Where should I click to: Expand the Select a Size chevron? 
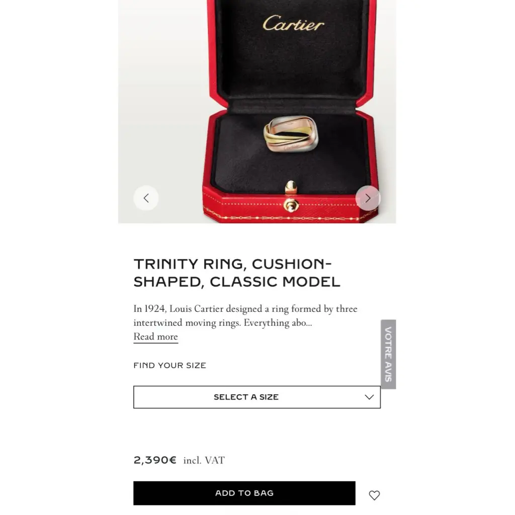[x=369, y=397]
